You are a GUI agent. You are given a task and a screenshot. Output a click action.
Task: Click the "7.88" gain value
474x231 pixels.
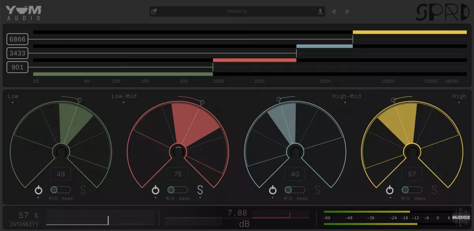(x=237, y=213)
